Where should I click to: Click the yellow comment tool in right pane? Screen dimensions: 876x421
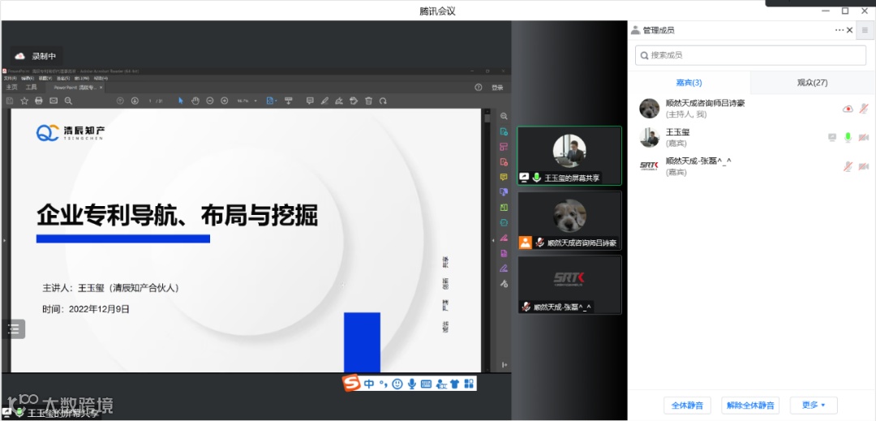point(504,177)
